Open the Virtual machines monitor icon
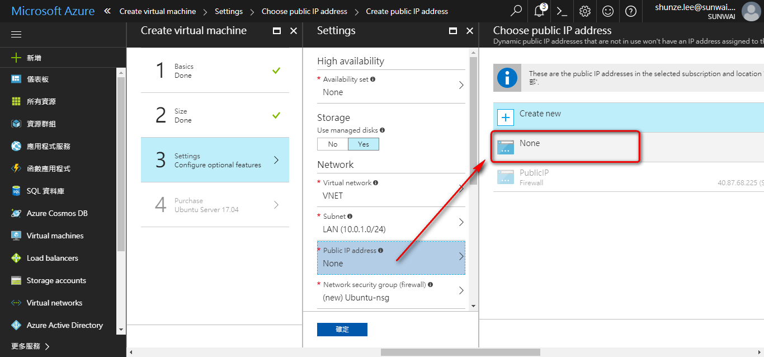 tap(16, 236)
